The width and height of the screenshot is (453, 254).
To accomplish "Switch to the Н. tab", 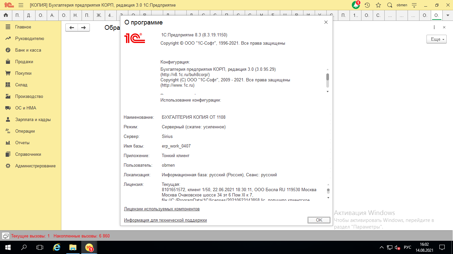I will [76, 15].
